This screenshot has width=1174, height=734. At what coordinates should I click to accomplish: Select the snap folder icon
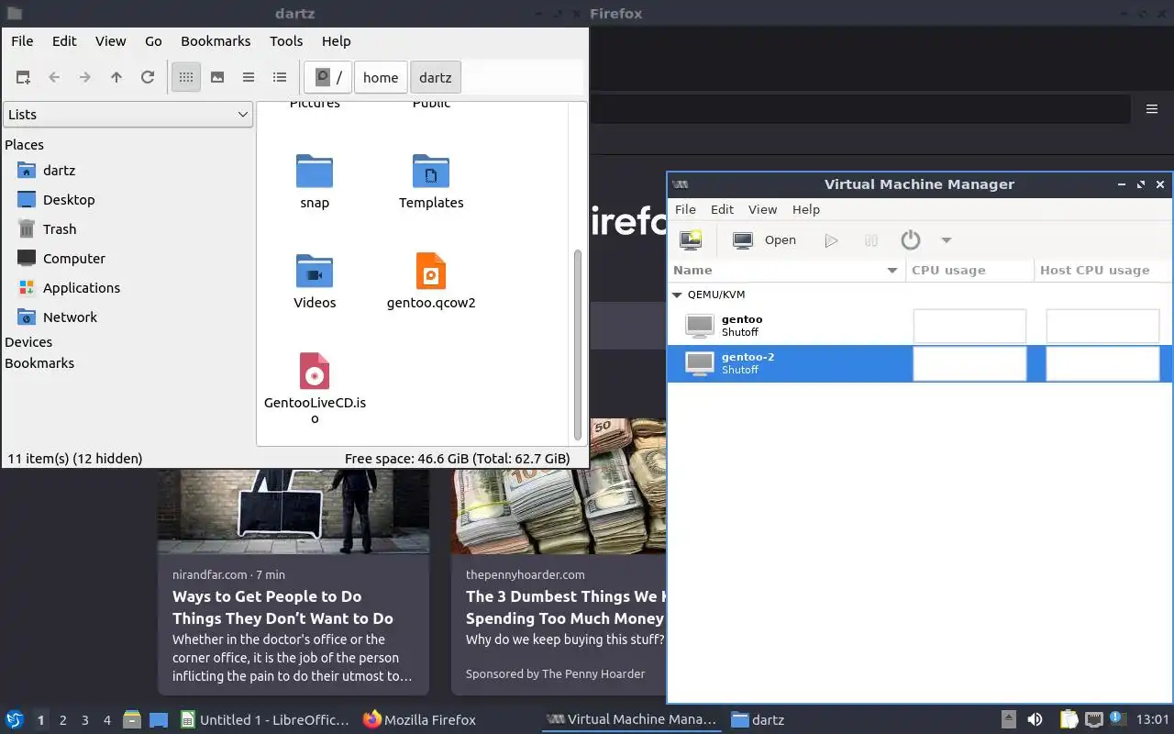(x=315, y=172)
